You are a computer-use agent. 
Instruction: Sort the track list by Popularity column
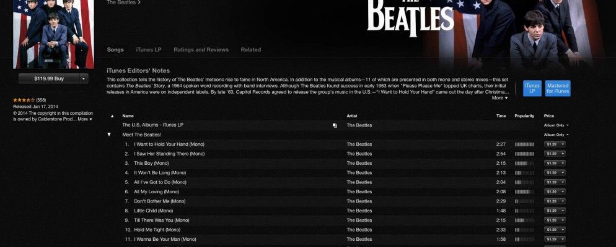(x=524, y=116)
